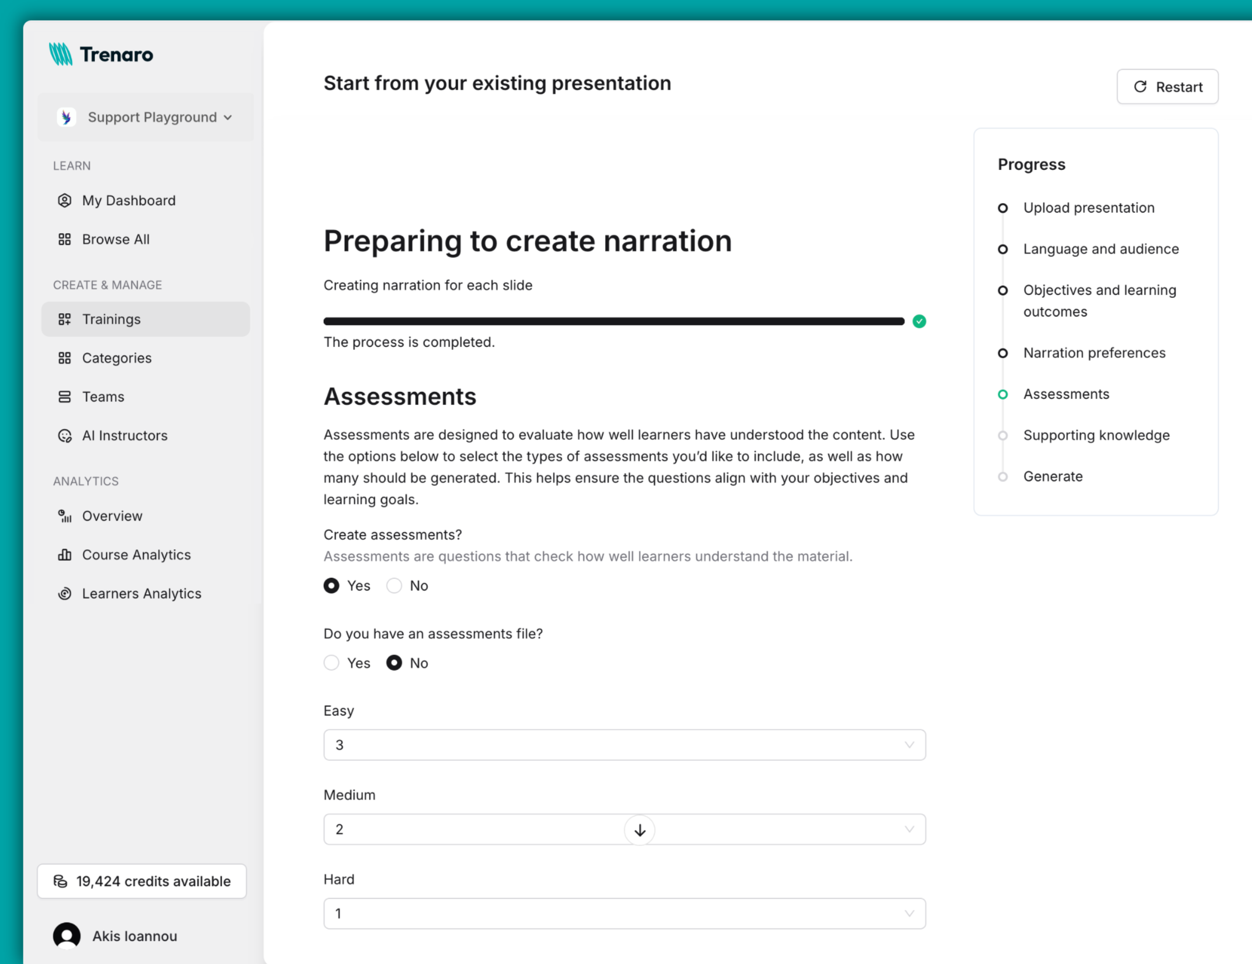Open the Support Playground workspace switcher

point(146,117)
